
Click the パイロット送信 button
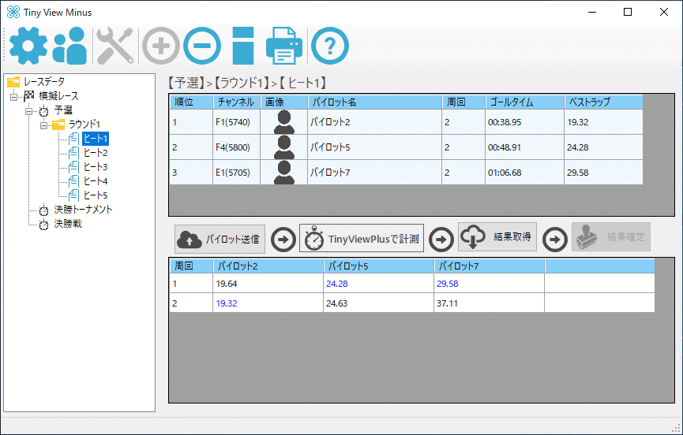coord(220,239)
